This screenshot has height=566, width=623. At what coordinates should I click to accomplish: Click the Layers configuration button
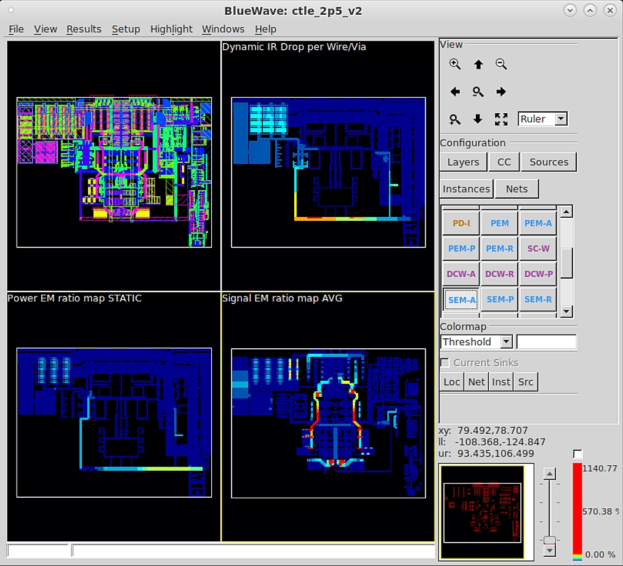pyautogui.click(x=463, y=162)
